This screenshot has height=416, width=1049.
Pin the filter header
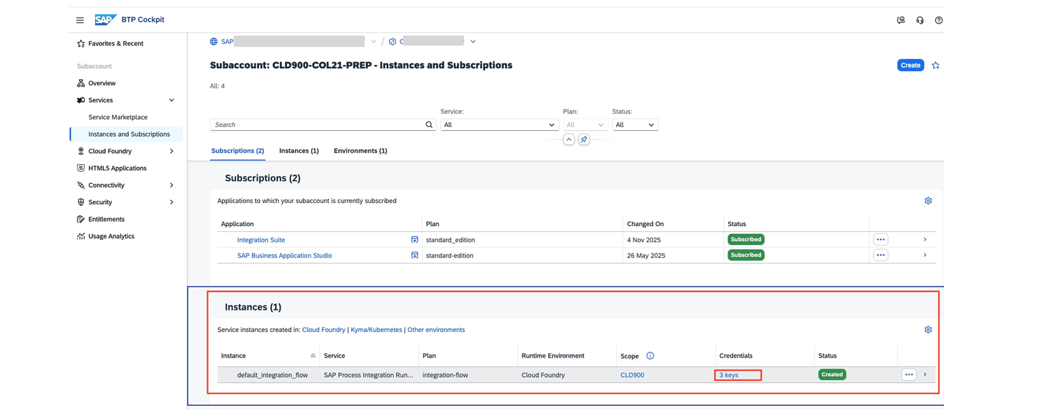point(584,140)
